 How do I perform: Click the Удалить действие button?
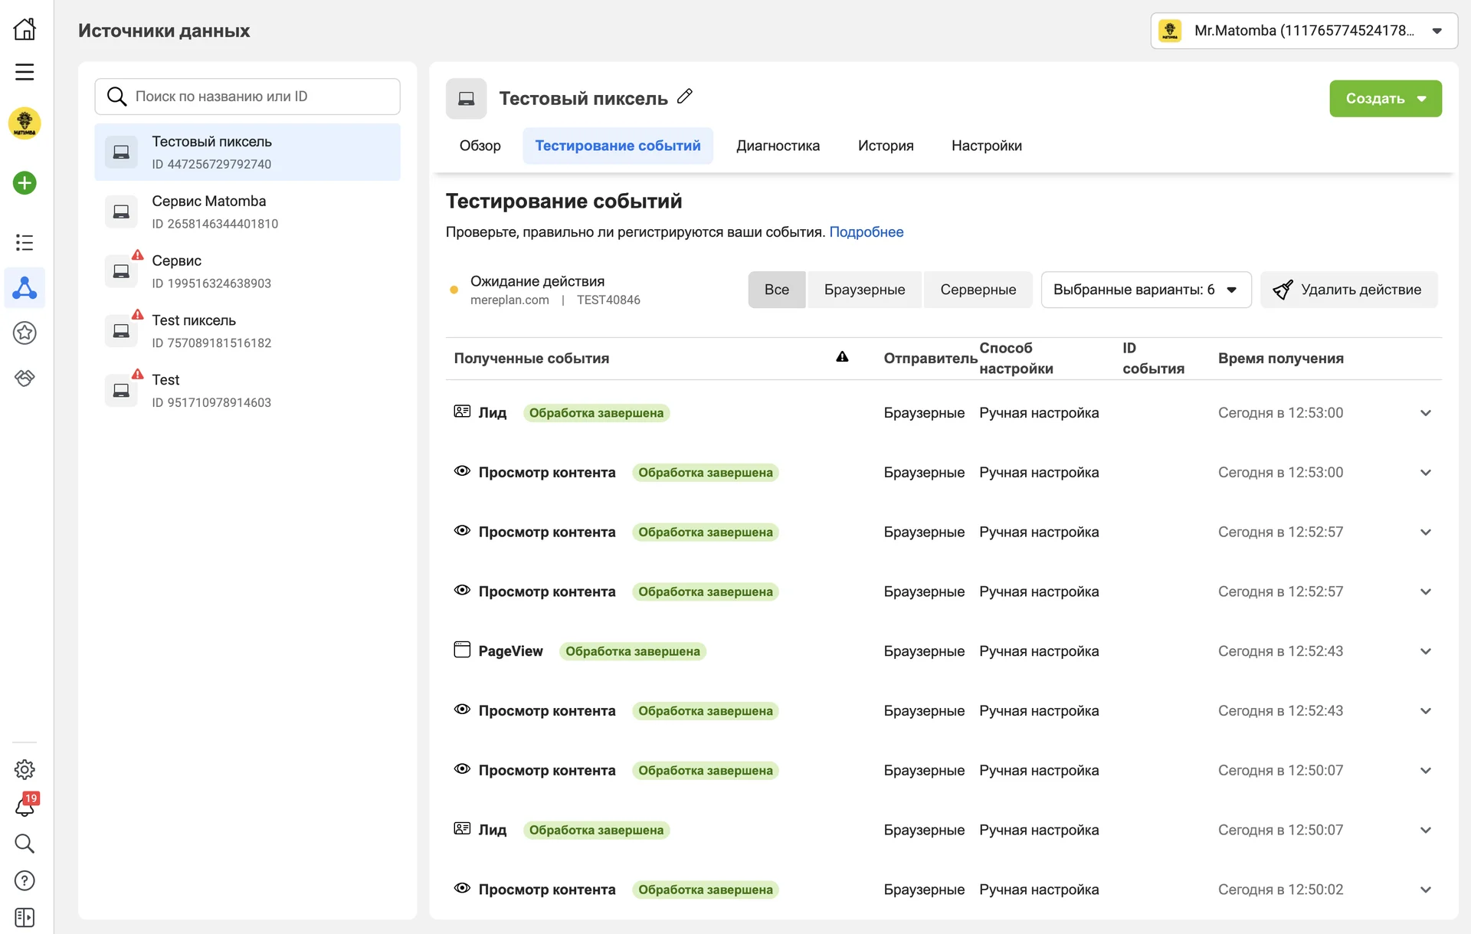tap(1348, 290)
